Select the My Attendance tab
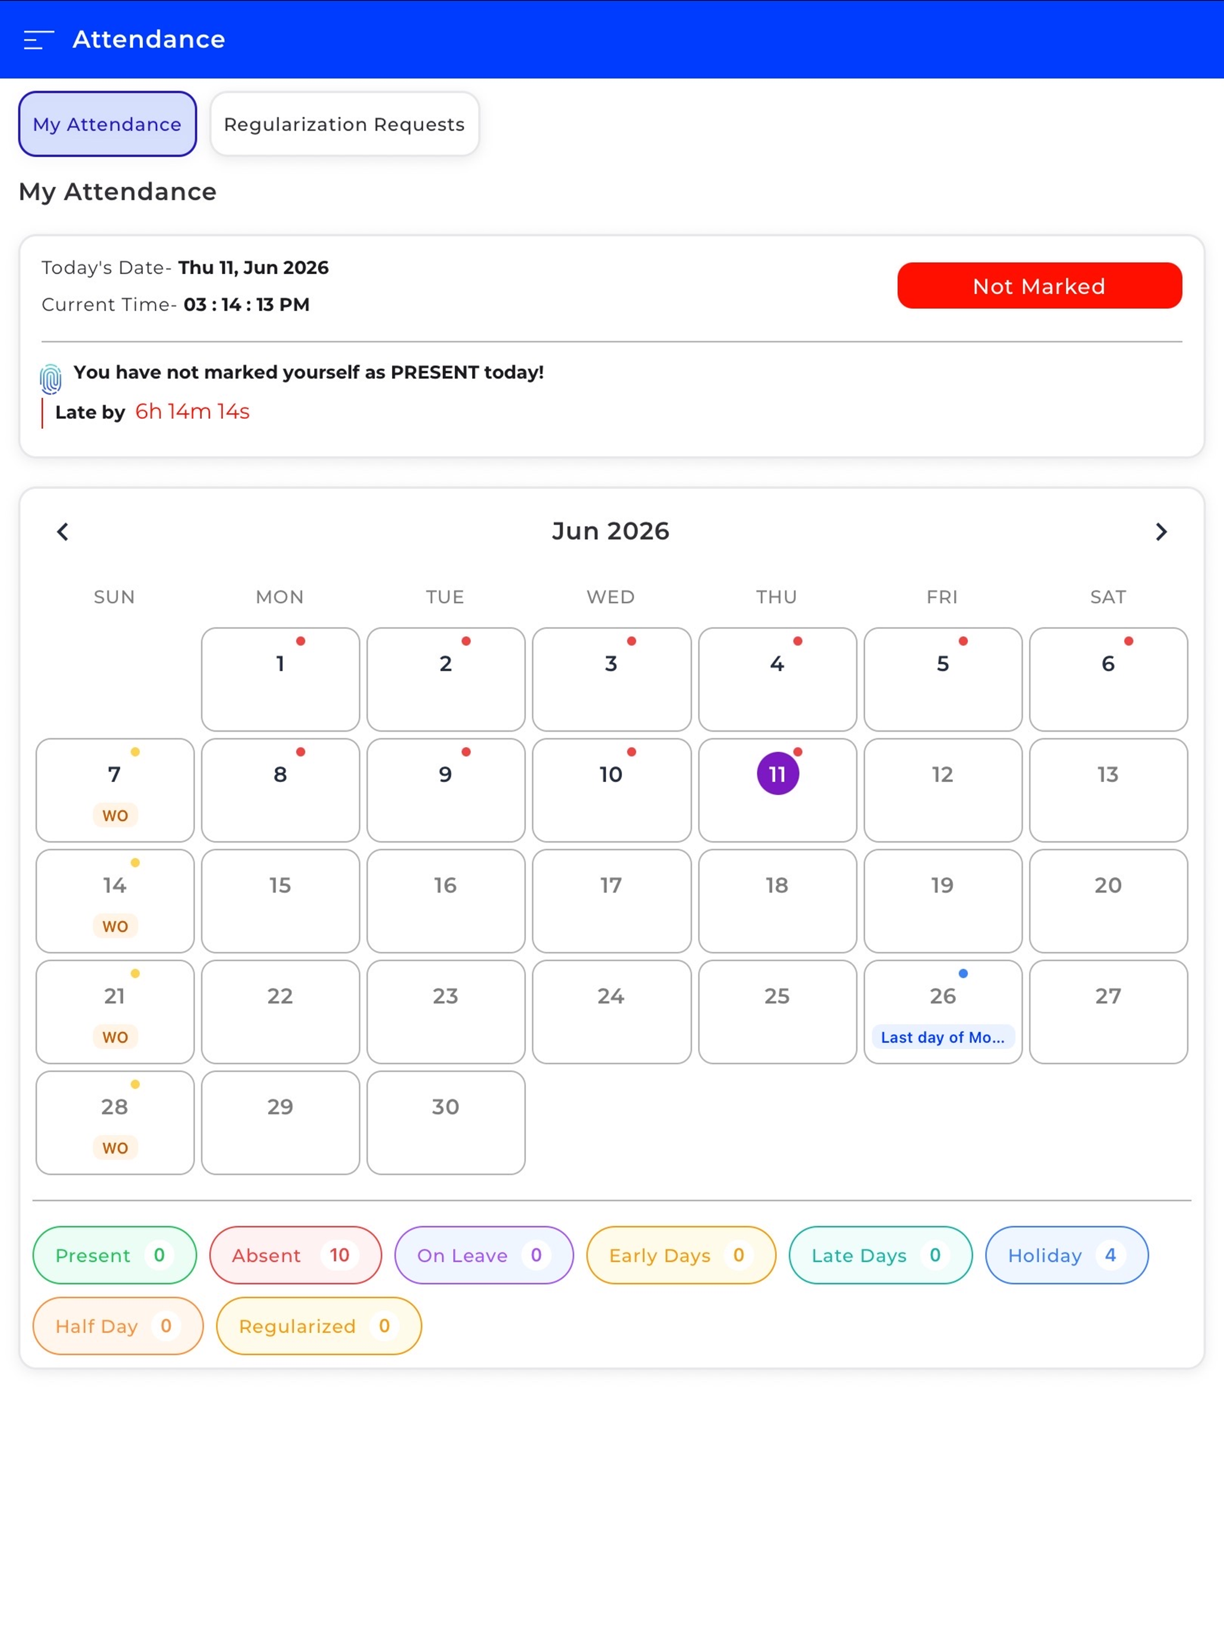The height and width of the screenshot is (1633, 1224). pos(108,124)
